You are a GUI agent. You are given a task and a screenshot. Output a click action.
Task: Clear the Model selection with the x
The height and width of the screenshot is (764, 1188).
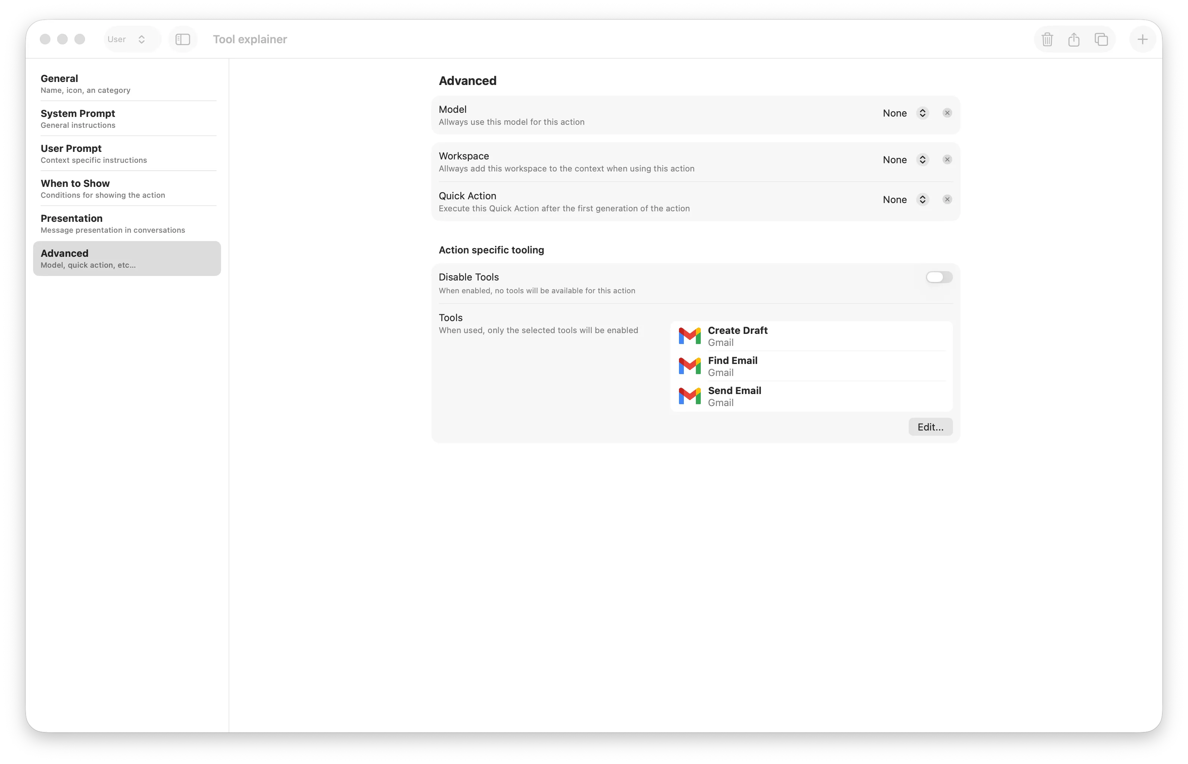[947, 113]
